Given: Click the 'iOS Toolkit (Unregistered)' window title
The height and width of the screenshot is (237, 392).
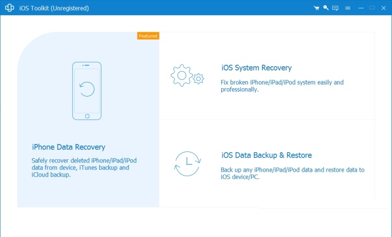Looking at the screenshot, I should point(54,8).
